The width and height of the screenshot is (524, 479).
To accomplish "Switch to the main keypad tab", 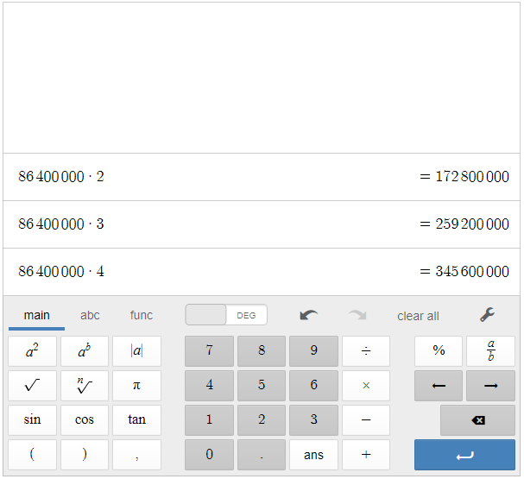I will [x=37, y=315].
